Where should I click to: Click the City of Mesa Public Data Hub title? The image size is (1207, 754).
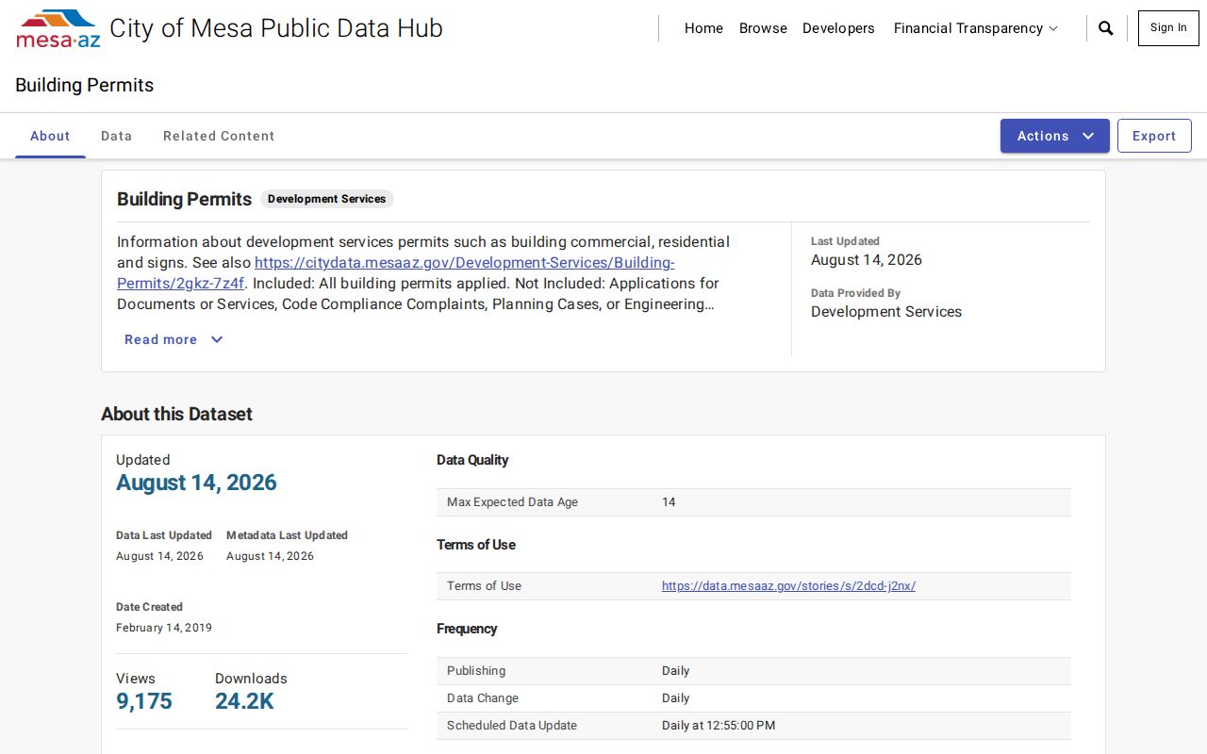click(x=276, y=28)
